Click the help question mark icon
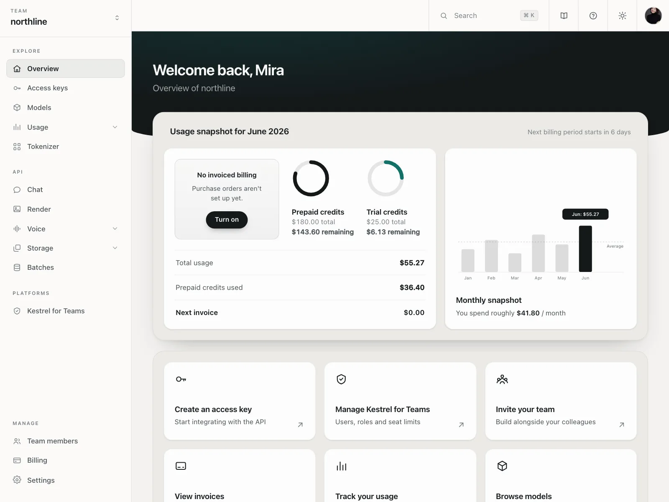 pyautogui.click(x=593, y=15)
